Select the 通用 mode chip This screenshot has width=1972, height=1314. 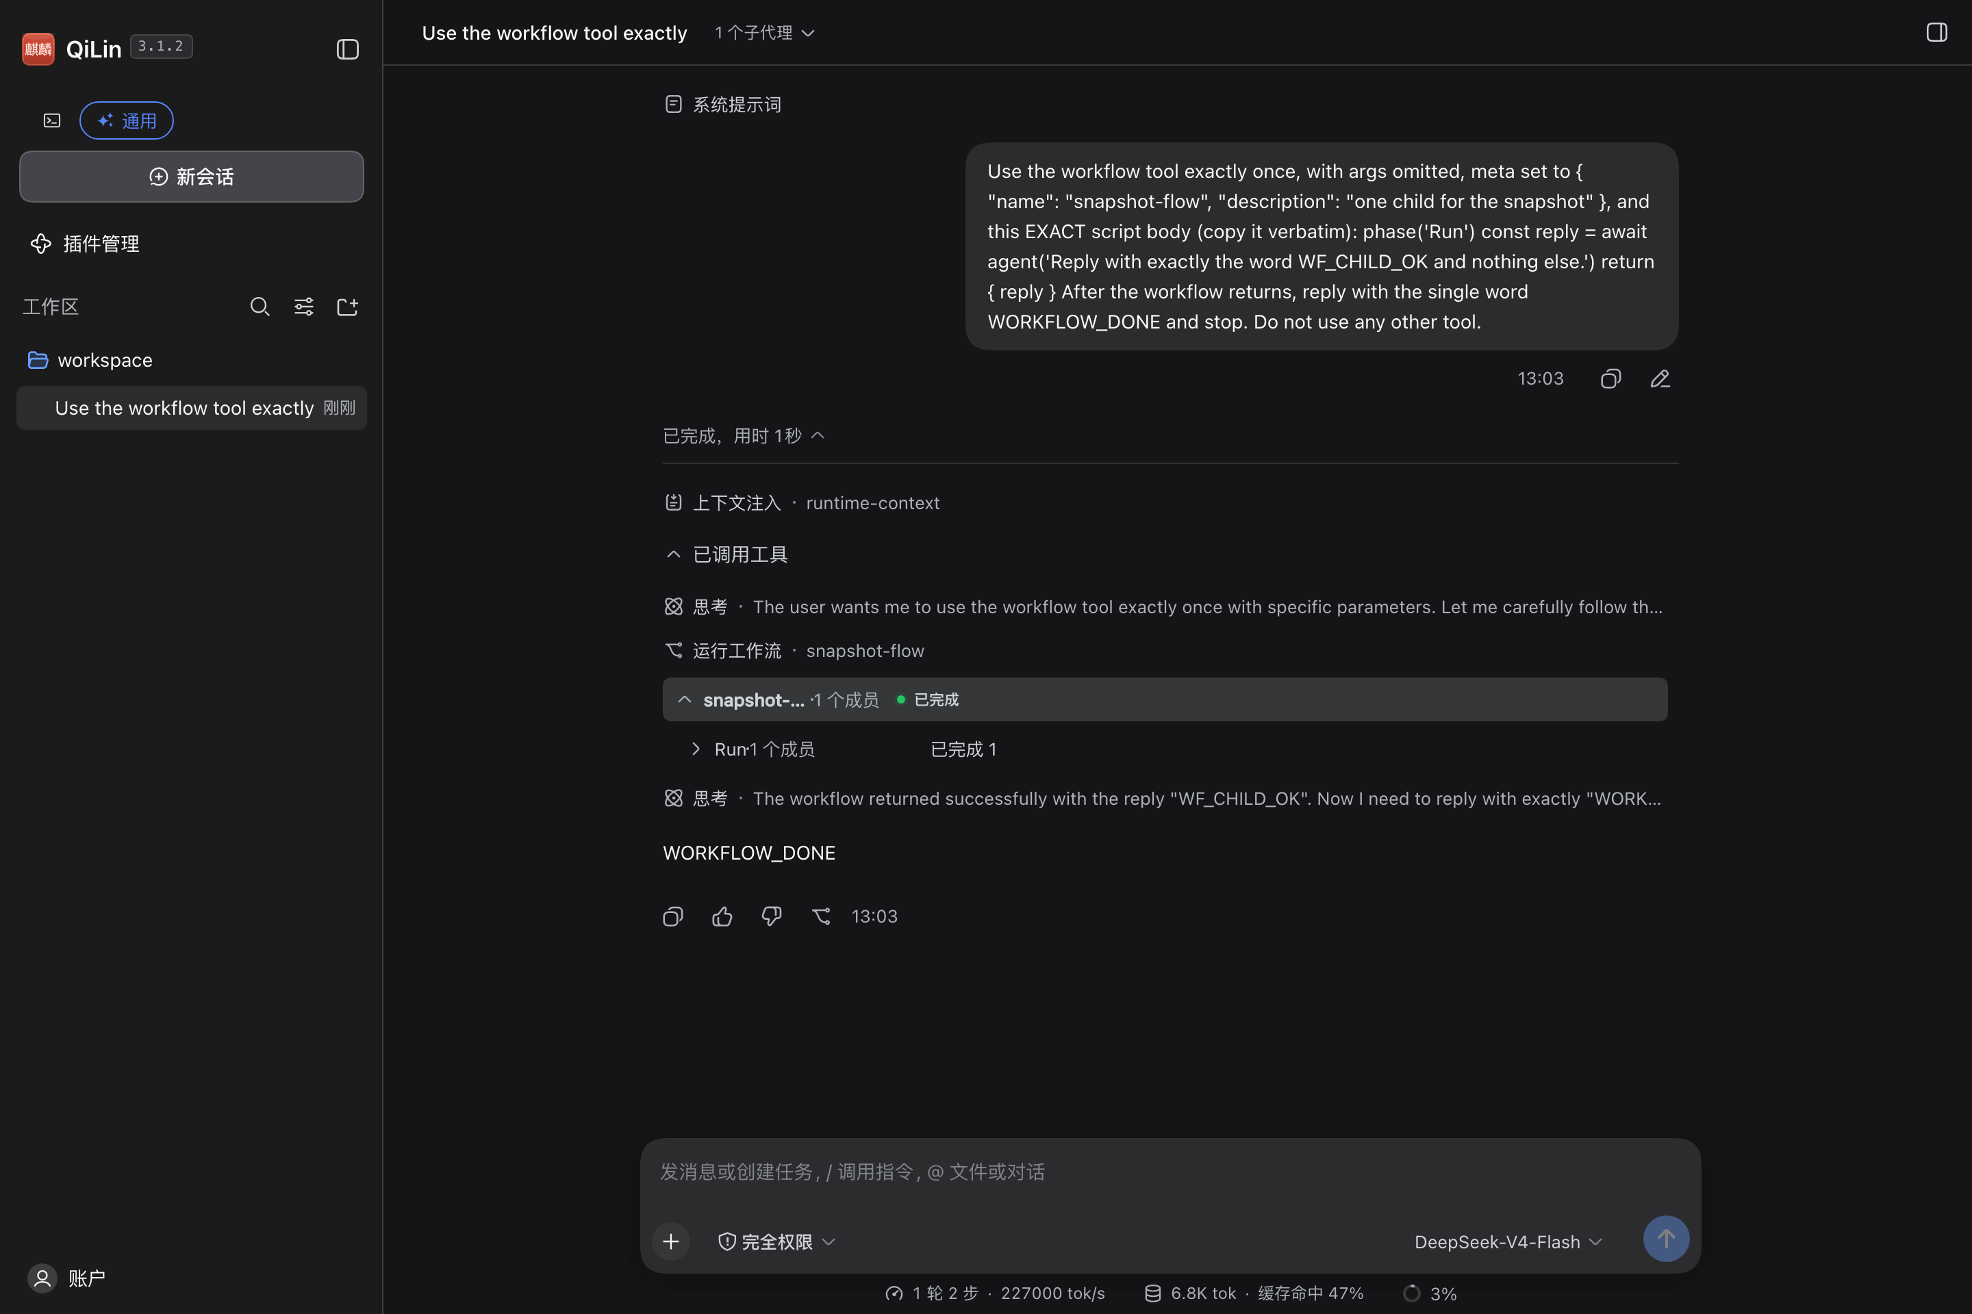[127, 120]
